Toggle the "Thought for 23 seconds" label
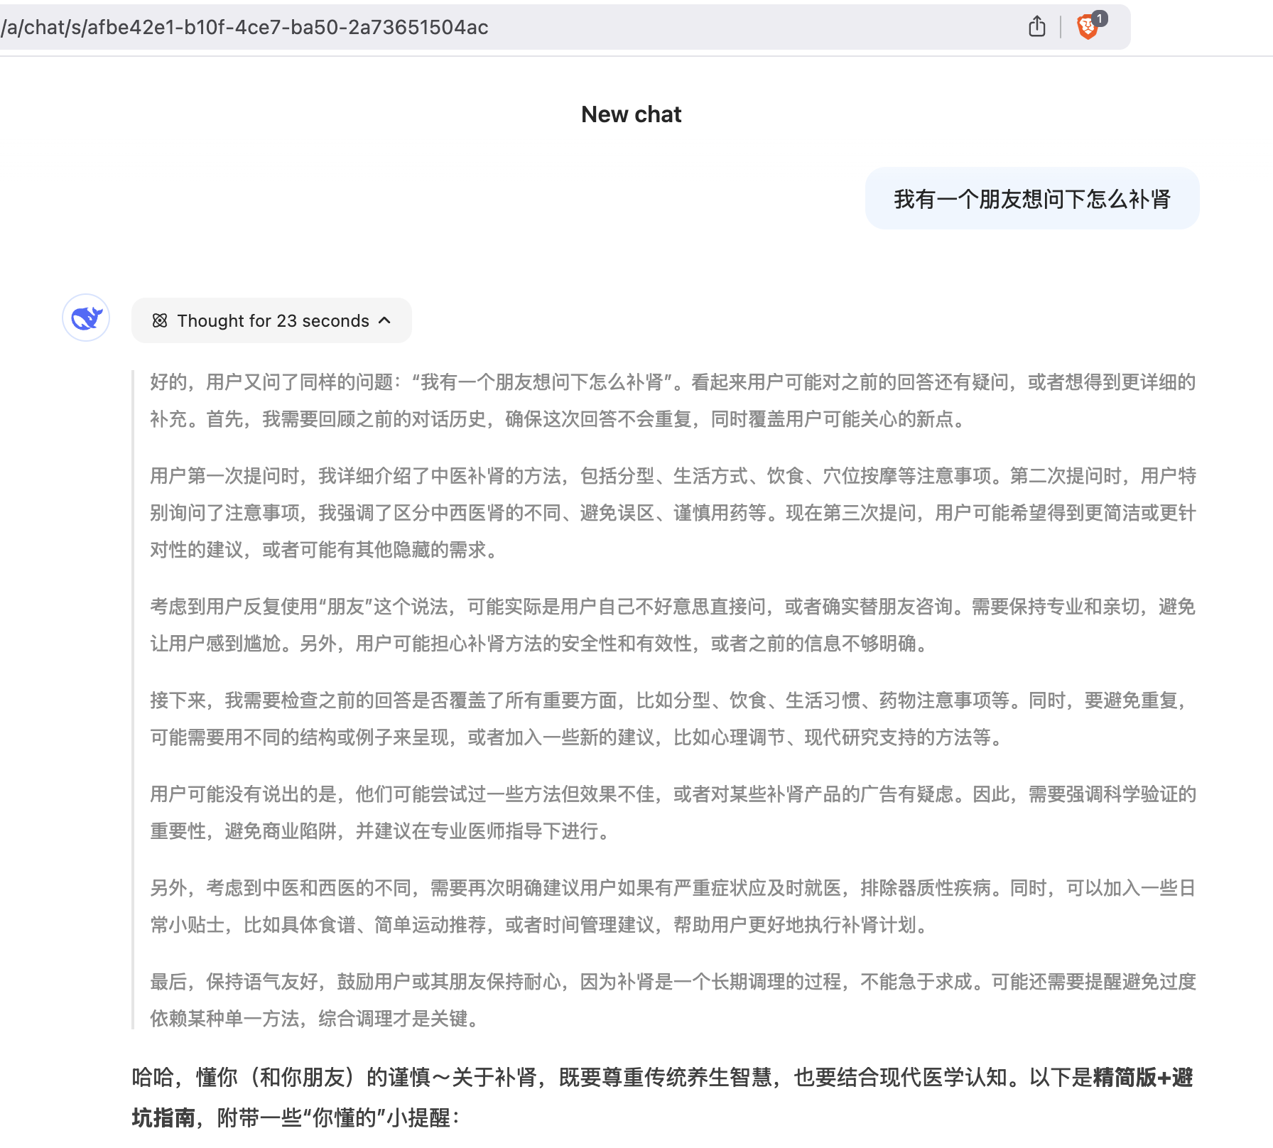The height and width of the screenshot is (1148, 1273). [x=273, y=321]
